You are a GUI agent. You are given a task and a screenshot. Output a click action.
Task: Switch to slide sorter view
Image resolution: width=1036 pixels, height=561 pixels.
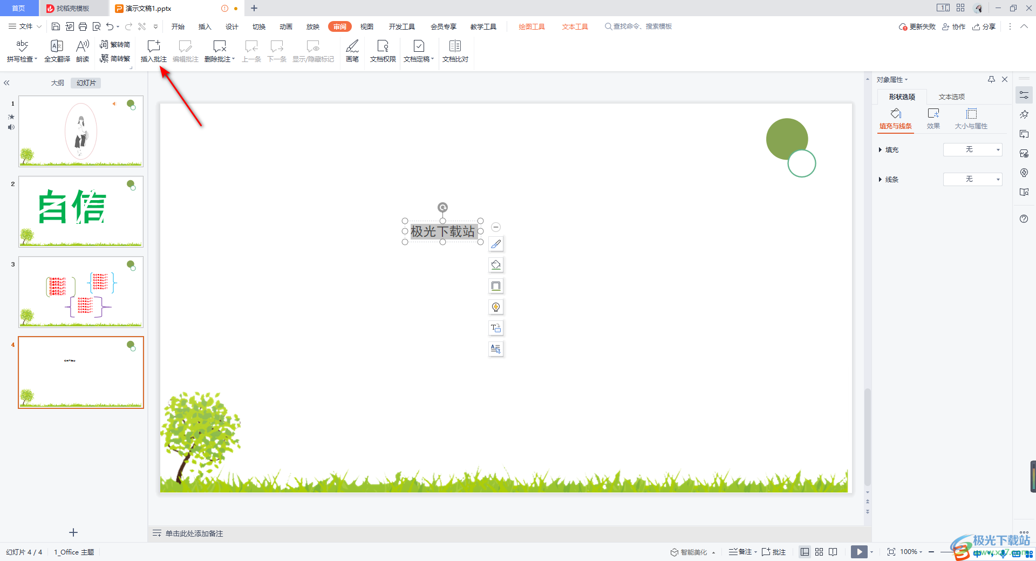point(819,552)
